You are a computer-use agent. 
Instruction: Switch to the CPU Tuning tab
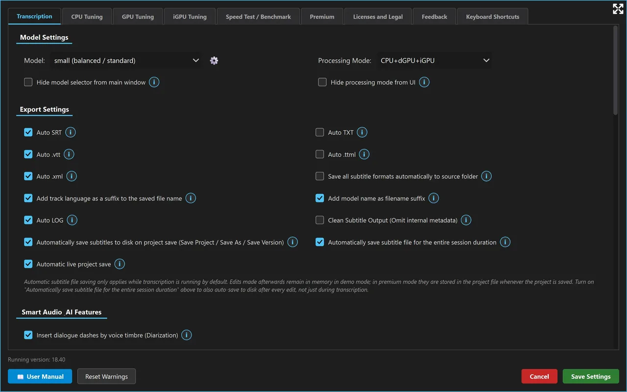click(87, 16)
